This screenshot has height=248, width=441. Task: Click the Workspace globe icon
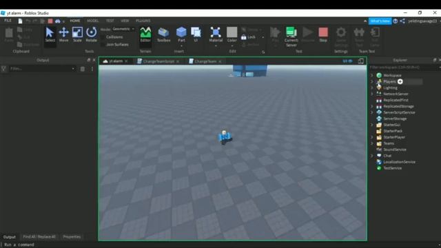379,75
